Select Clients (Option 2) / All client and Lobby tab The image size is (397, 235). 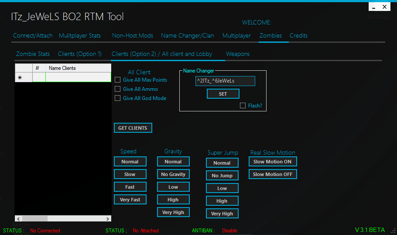162,54
